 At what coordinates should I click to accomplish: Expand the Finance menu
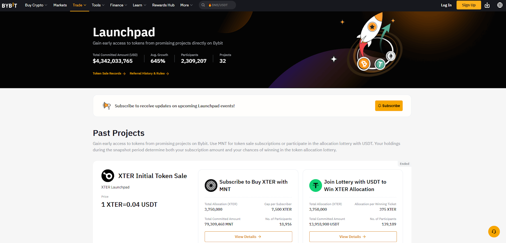119,5
